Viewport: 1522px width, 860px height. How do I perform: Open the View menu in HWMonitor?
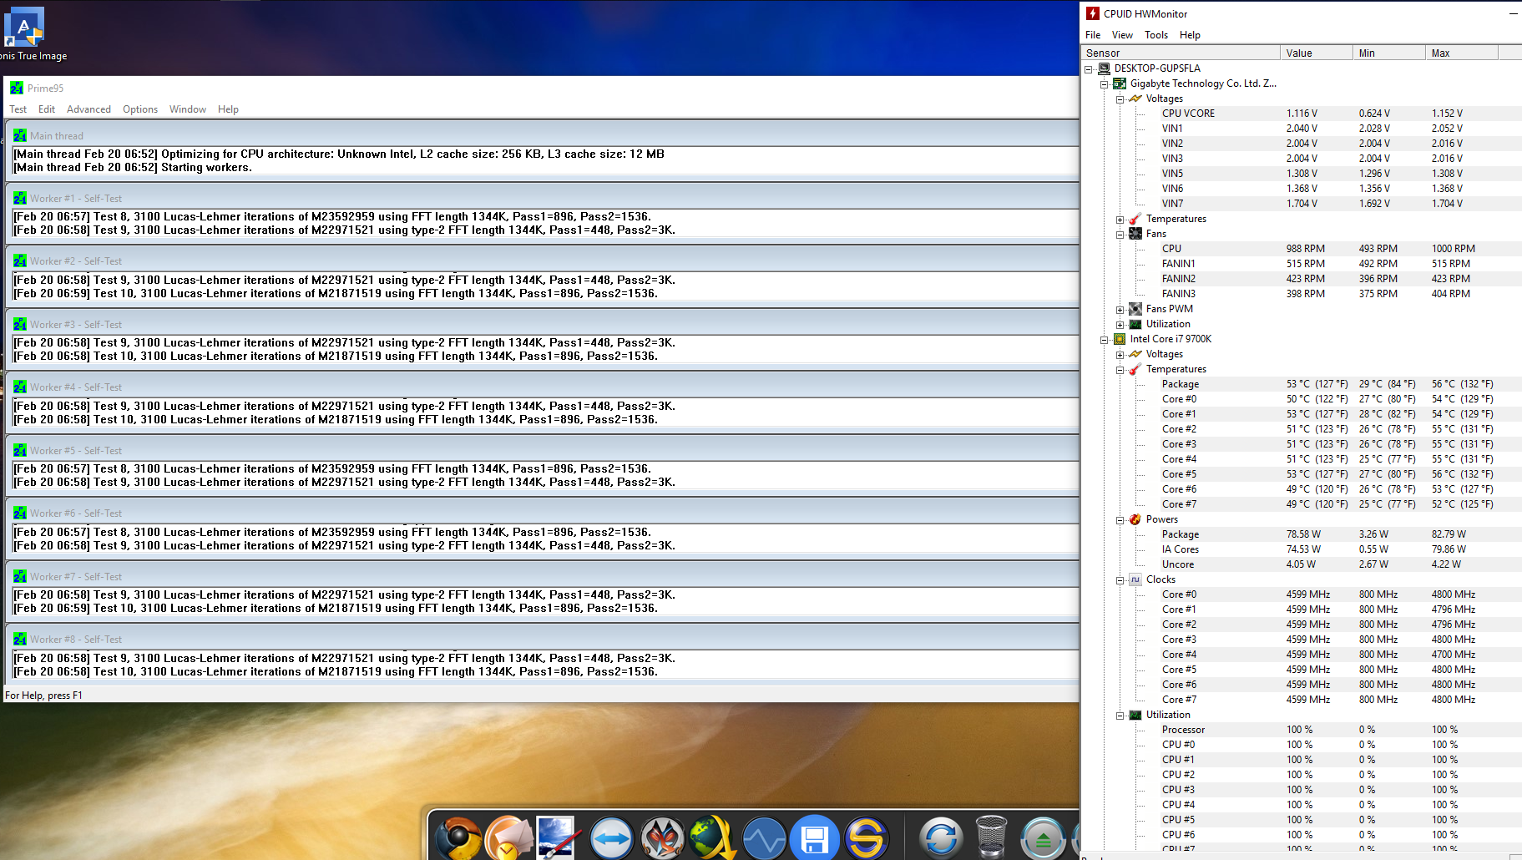click(x=1122, y=35)
